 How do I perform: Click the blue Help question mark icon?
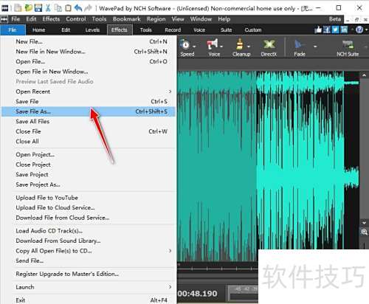[359, 30]
